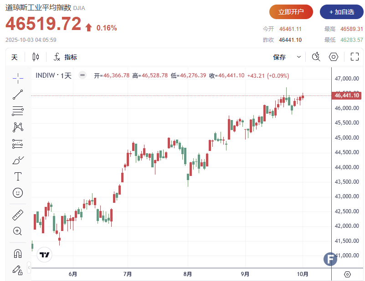Viewport: 365px width, 281px height.
Task: Toggle lock all drawing tools
Action: tap(18, 270)
